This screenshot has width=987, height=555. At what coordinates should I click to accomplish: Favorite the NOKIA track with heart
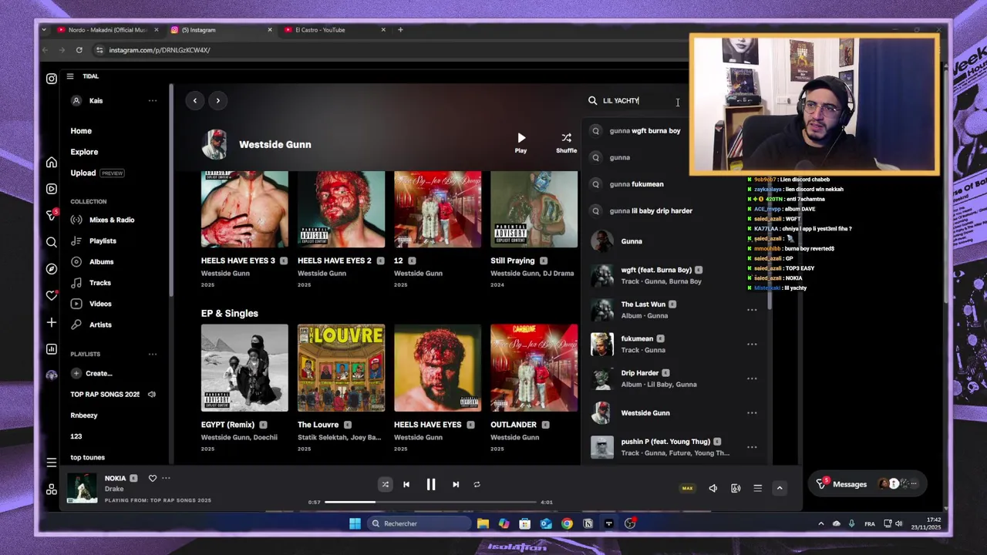pos(153,478)
